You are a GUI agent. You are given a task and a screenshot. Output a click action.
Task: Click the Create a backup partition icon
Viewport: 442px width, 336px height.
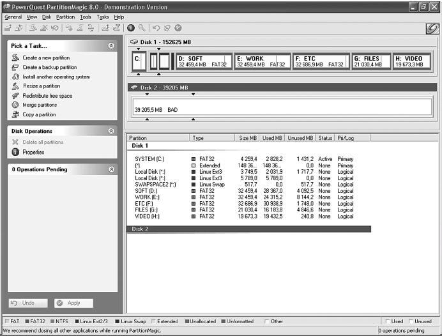click(15, 67)
